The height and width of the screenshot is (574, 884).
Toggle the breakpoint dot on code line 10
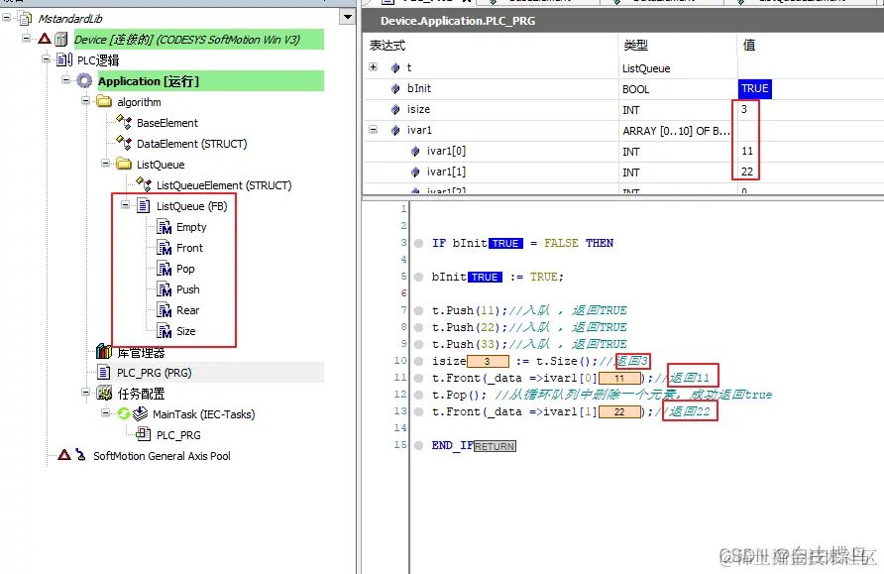418,362
